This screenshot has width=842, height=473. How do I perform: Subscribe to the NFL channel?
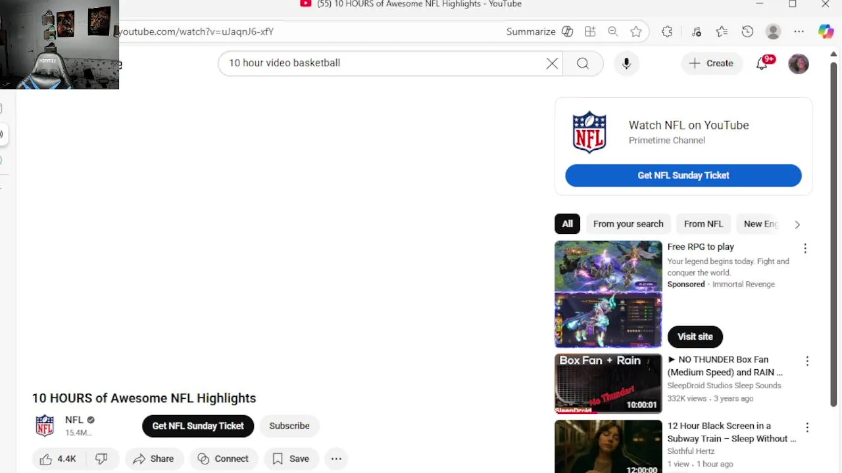tap(289, 426)
